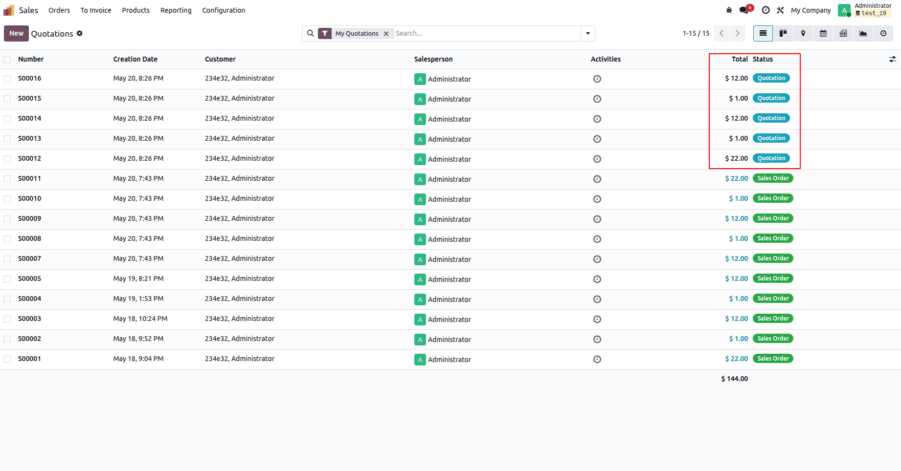Go to the next page of records
The width and height of the screenshot is (901, 471).
[737, 33]
